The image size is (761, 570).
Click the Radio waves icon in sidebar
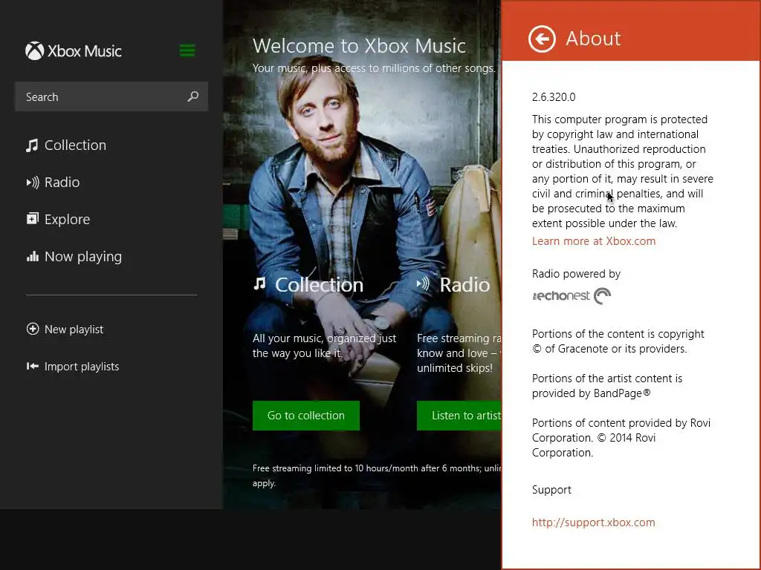(32, 183)
